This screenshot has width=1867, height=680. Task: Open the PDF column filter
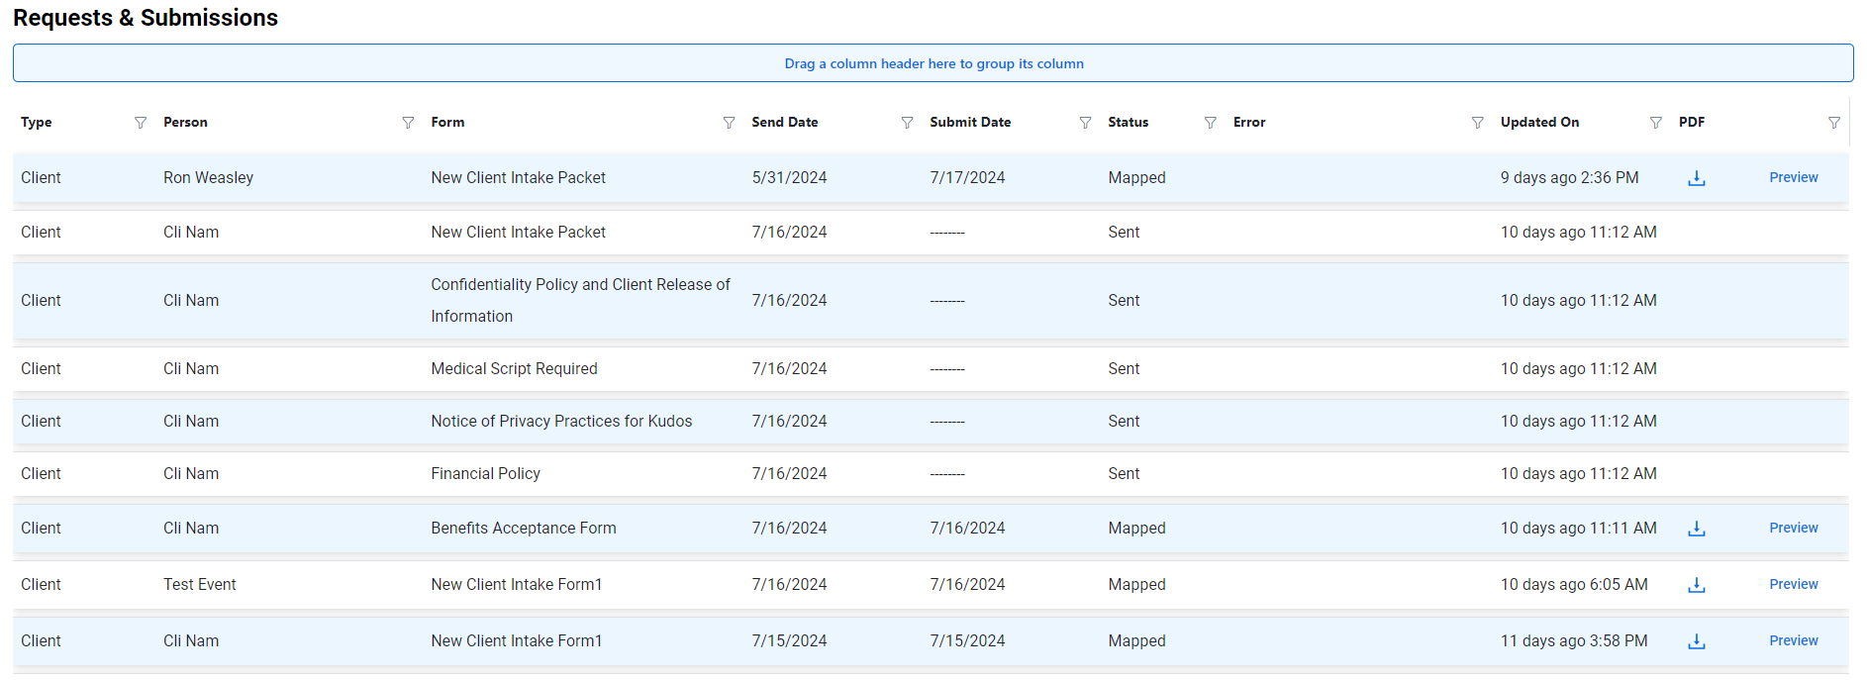coord(1833,123)
